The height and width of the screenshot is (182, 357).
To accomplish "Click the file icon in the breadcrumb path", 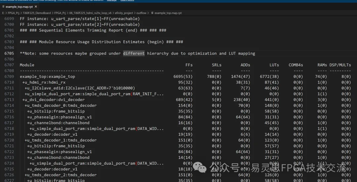I will point(152,13).
